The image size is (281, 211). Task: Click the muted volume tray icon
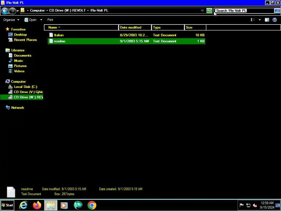255,205
